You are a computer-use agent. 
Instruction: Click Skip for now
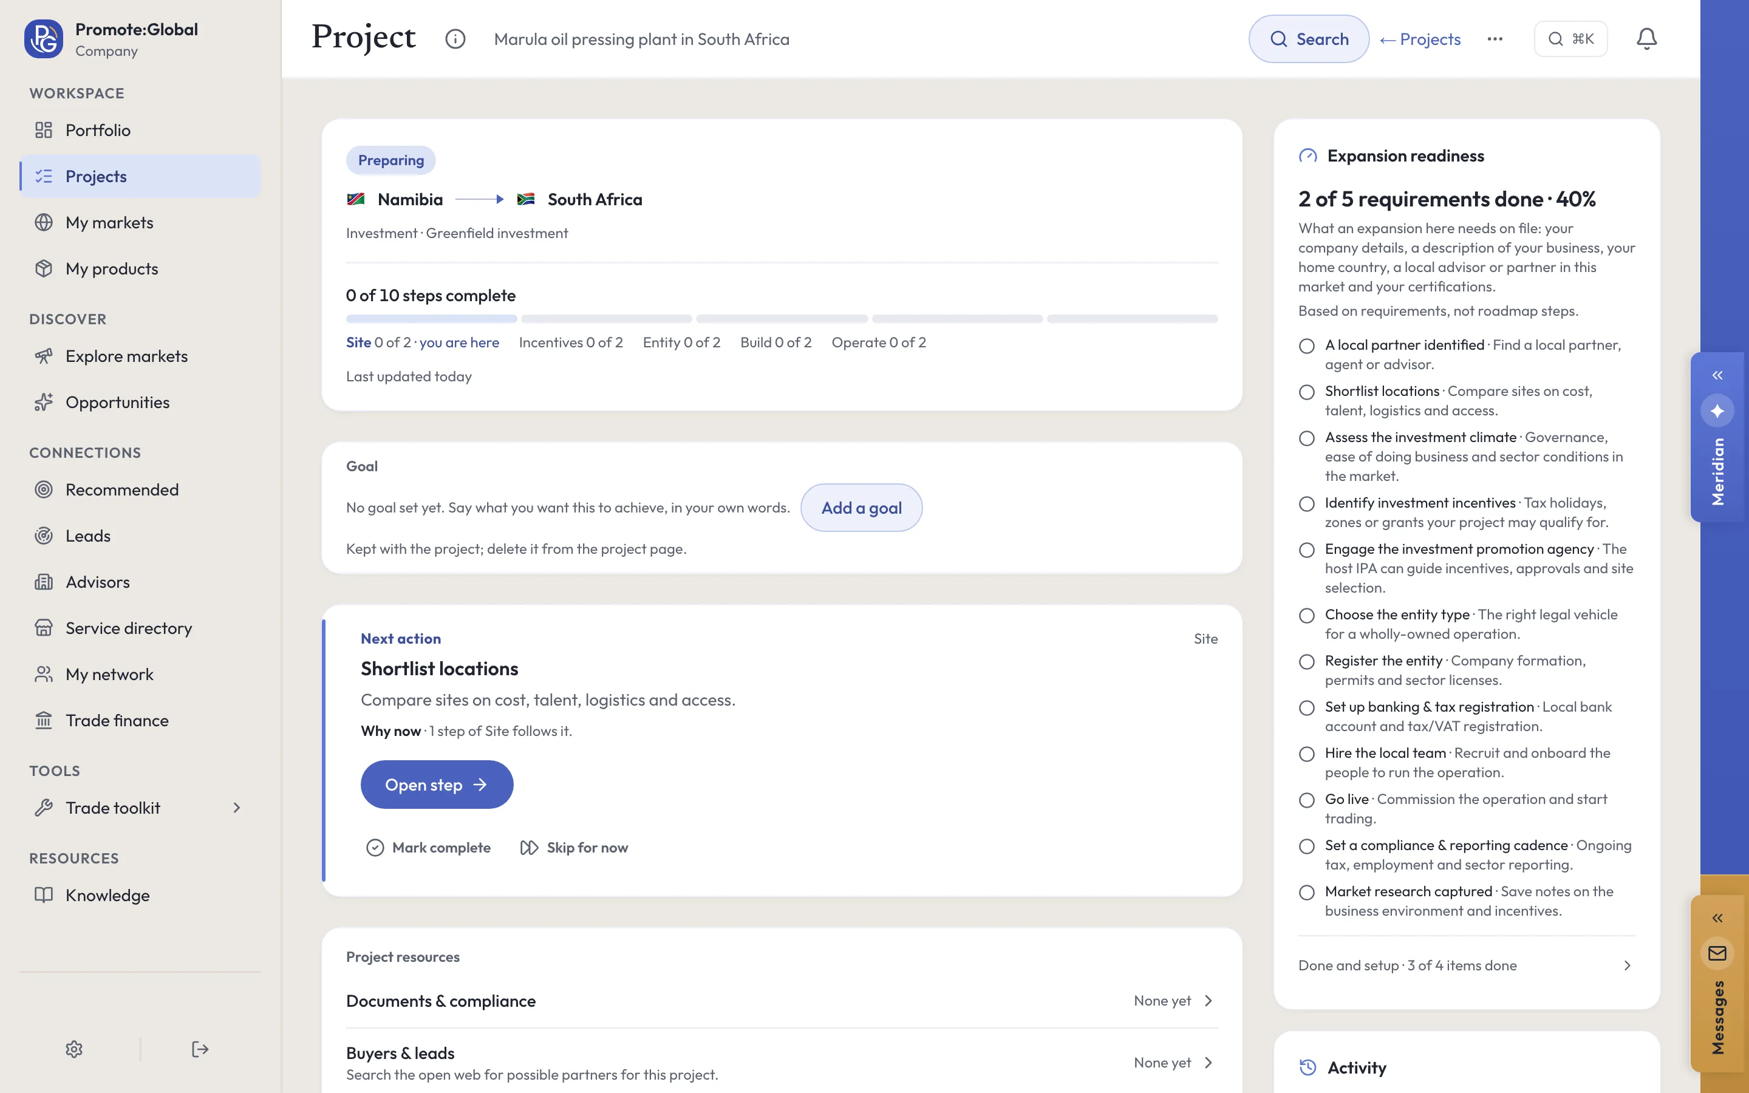[x=574, y=848]
